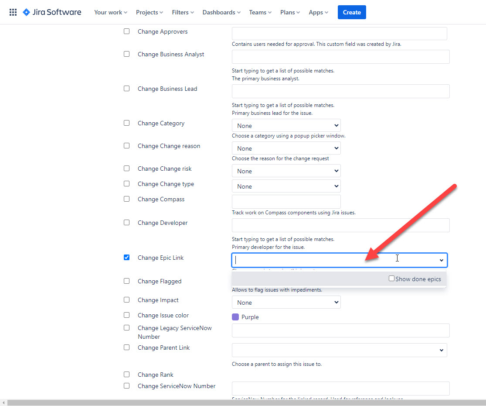Open the Projects menu
This screenshot has height=406, width=486.
click(150, 12)
